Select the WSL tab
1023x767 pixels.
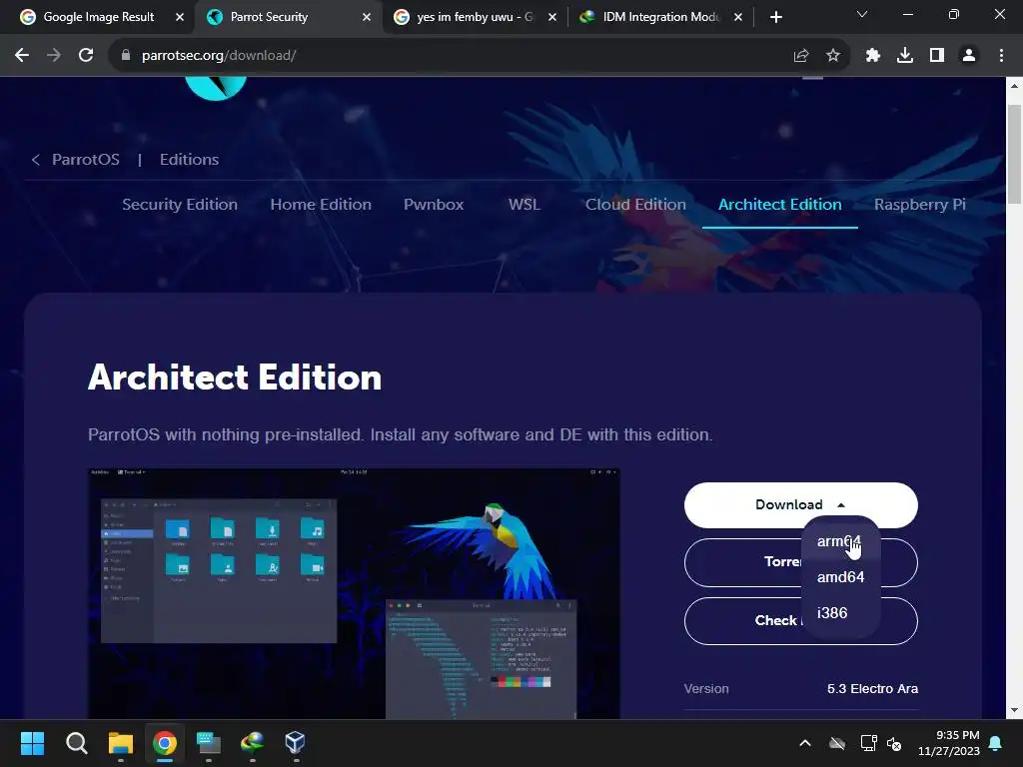(x=523, y=204)
